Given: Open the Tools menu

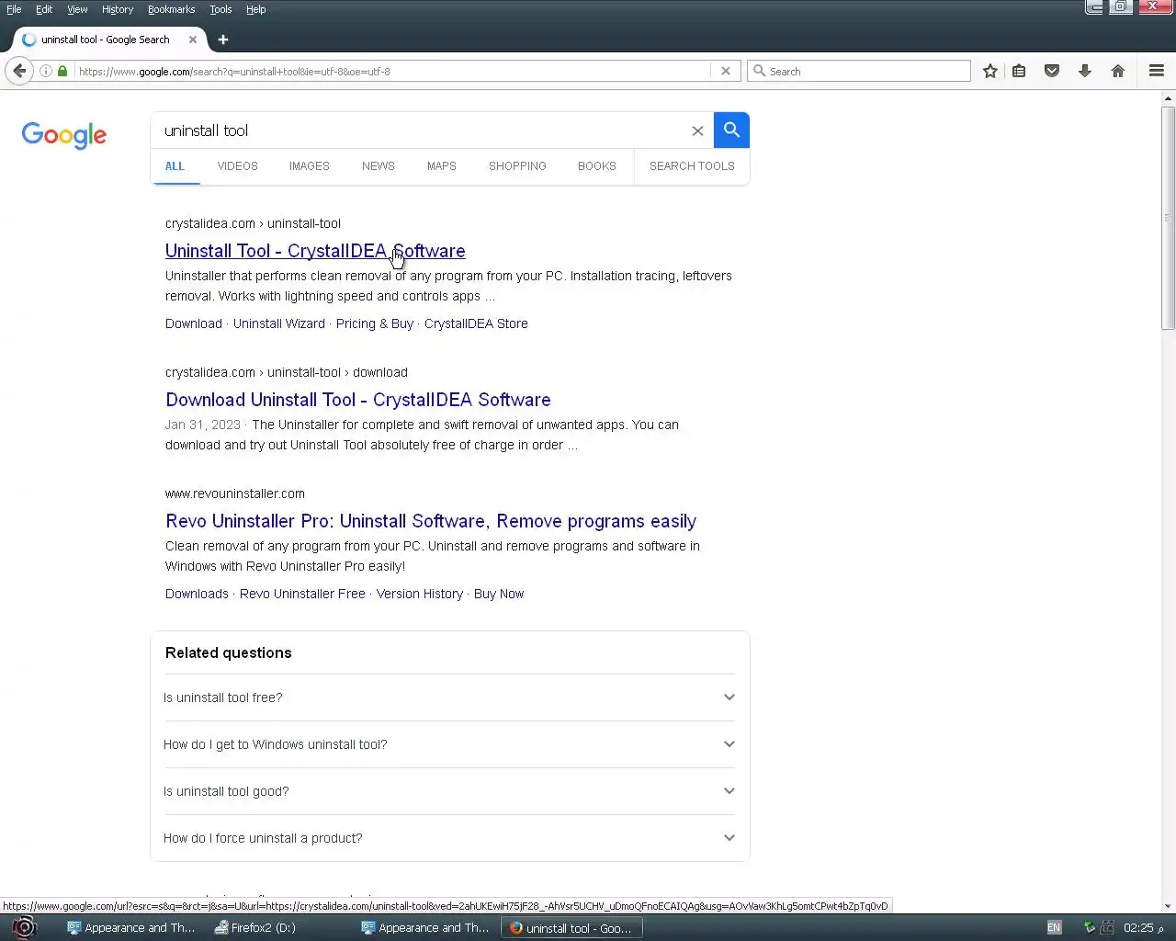Looking at the screenshot, I should [x=220, y=9].
